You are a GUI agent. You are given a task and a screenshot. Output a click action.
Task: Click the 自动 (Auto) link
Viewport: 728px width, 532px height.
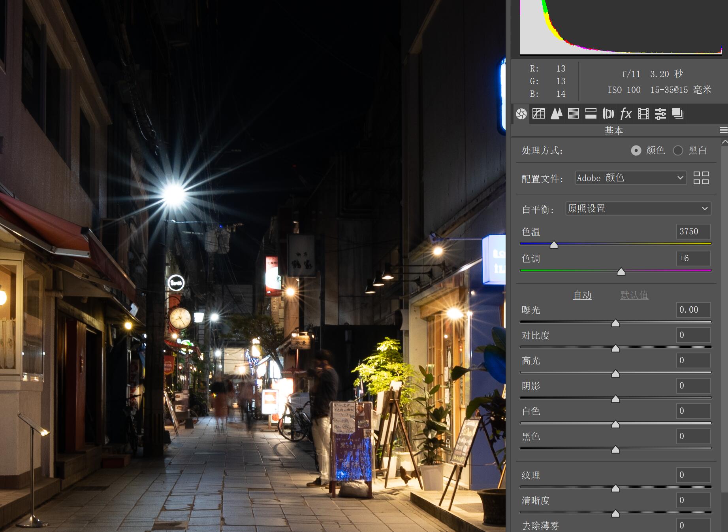point(582,295)
